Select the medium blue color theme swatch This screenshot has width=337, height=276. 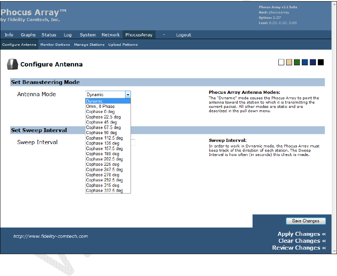[x=305, y=62]
